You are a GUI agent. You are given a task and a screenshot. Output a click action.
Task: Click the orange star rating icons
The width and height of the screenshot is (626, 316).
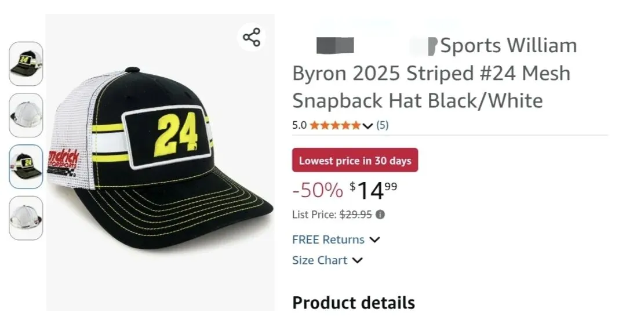(x=334, y=125)
